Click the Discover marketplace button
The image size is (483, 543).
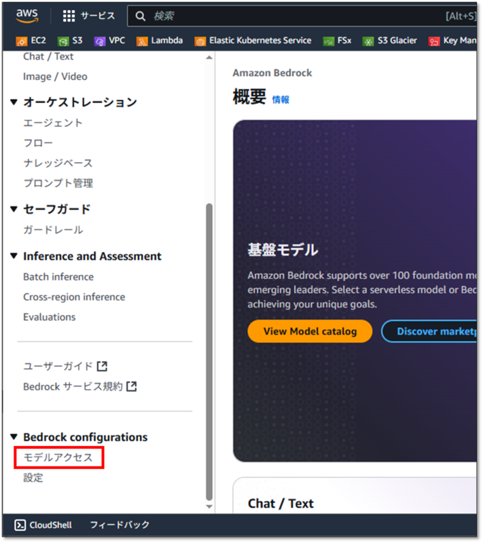tap(429, 331)
